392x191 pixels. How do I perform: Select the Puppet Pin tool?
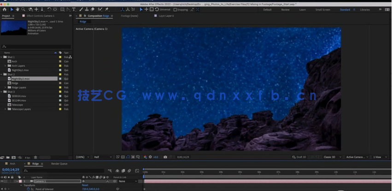coord(107,9)
